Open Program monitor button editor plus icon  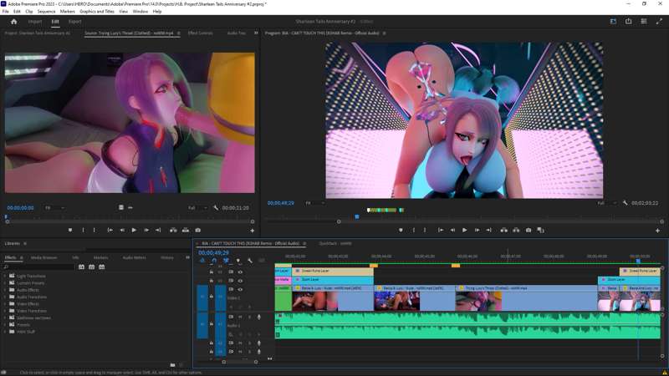657,231
